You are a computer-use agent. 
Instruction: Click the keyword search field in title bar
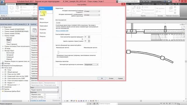[129, 1]
